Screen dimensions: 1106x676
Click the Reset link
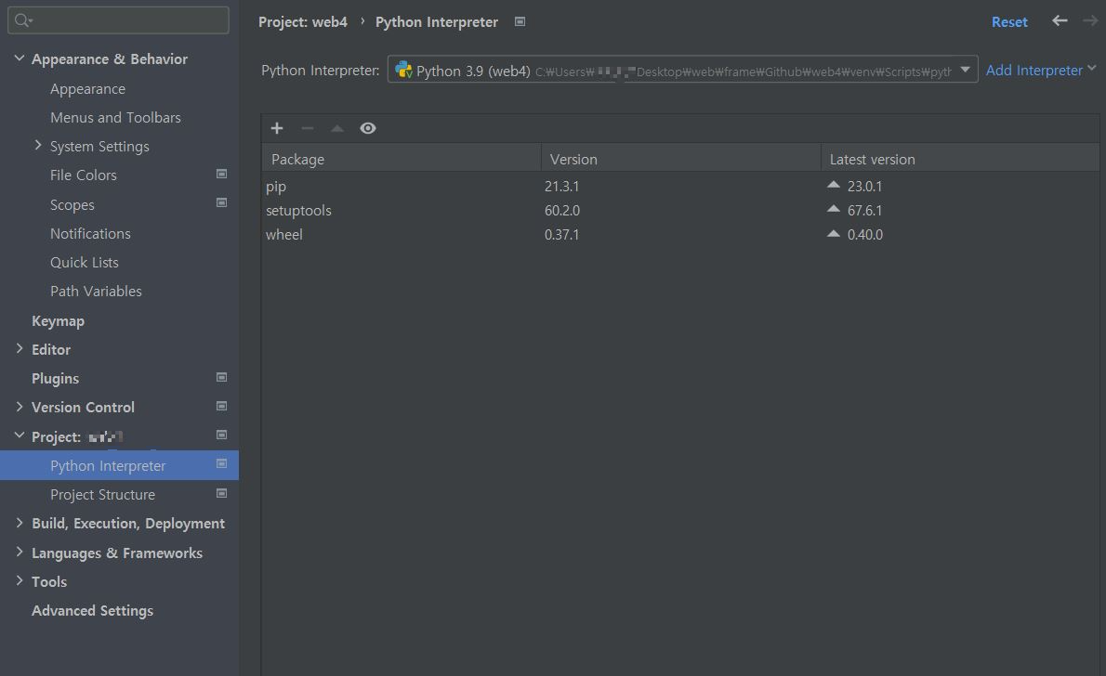(x=1009, y=22)
